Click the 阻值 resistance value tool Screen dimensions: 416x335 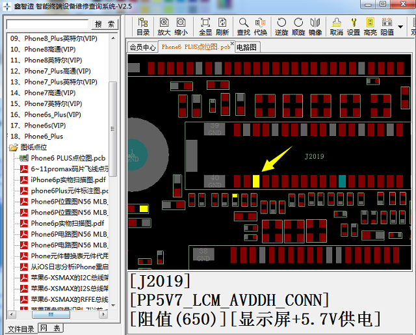pos(387,27)
